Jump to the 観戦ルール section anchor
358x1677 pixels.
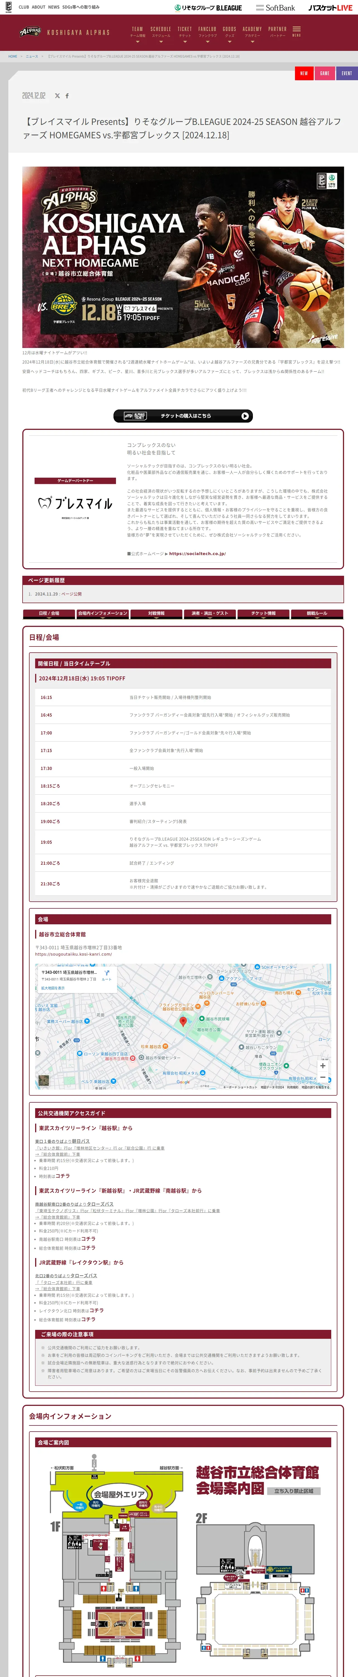point(317,613)
